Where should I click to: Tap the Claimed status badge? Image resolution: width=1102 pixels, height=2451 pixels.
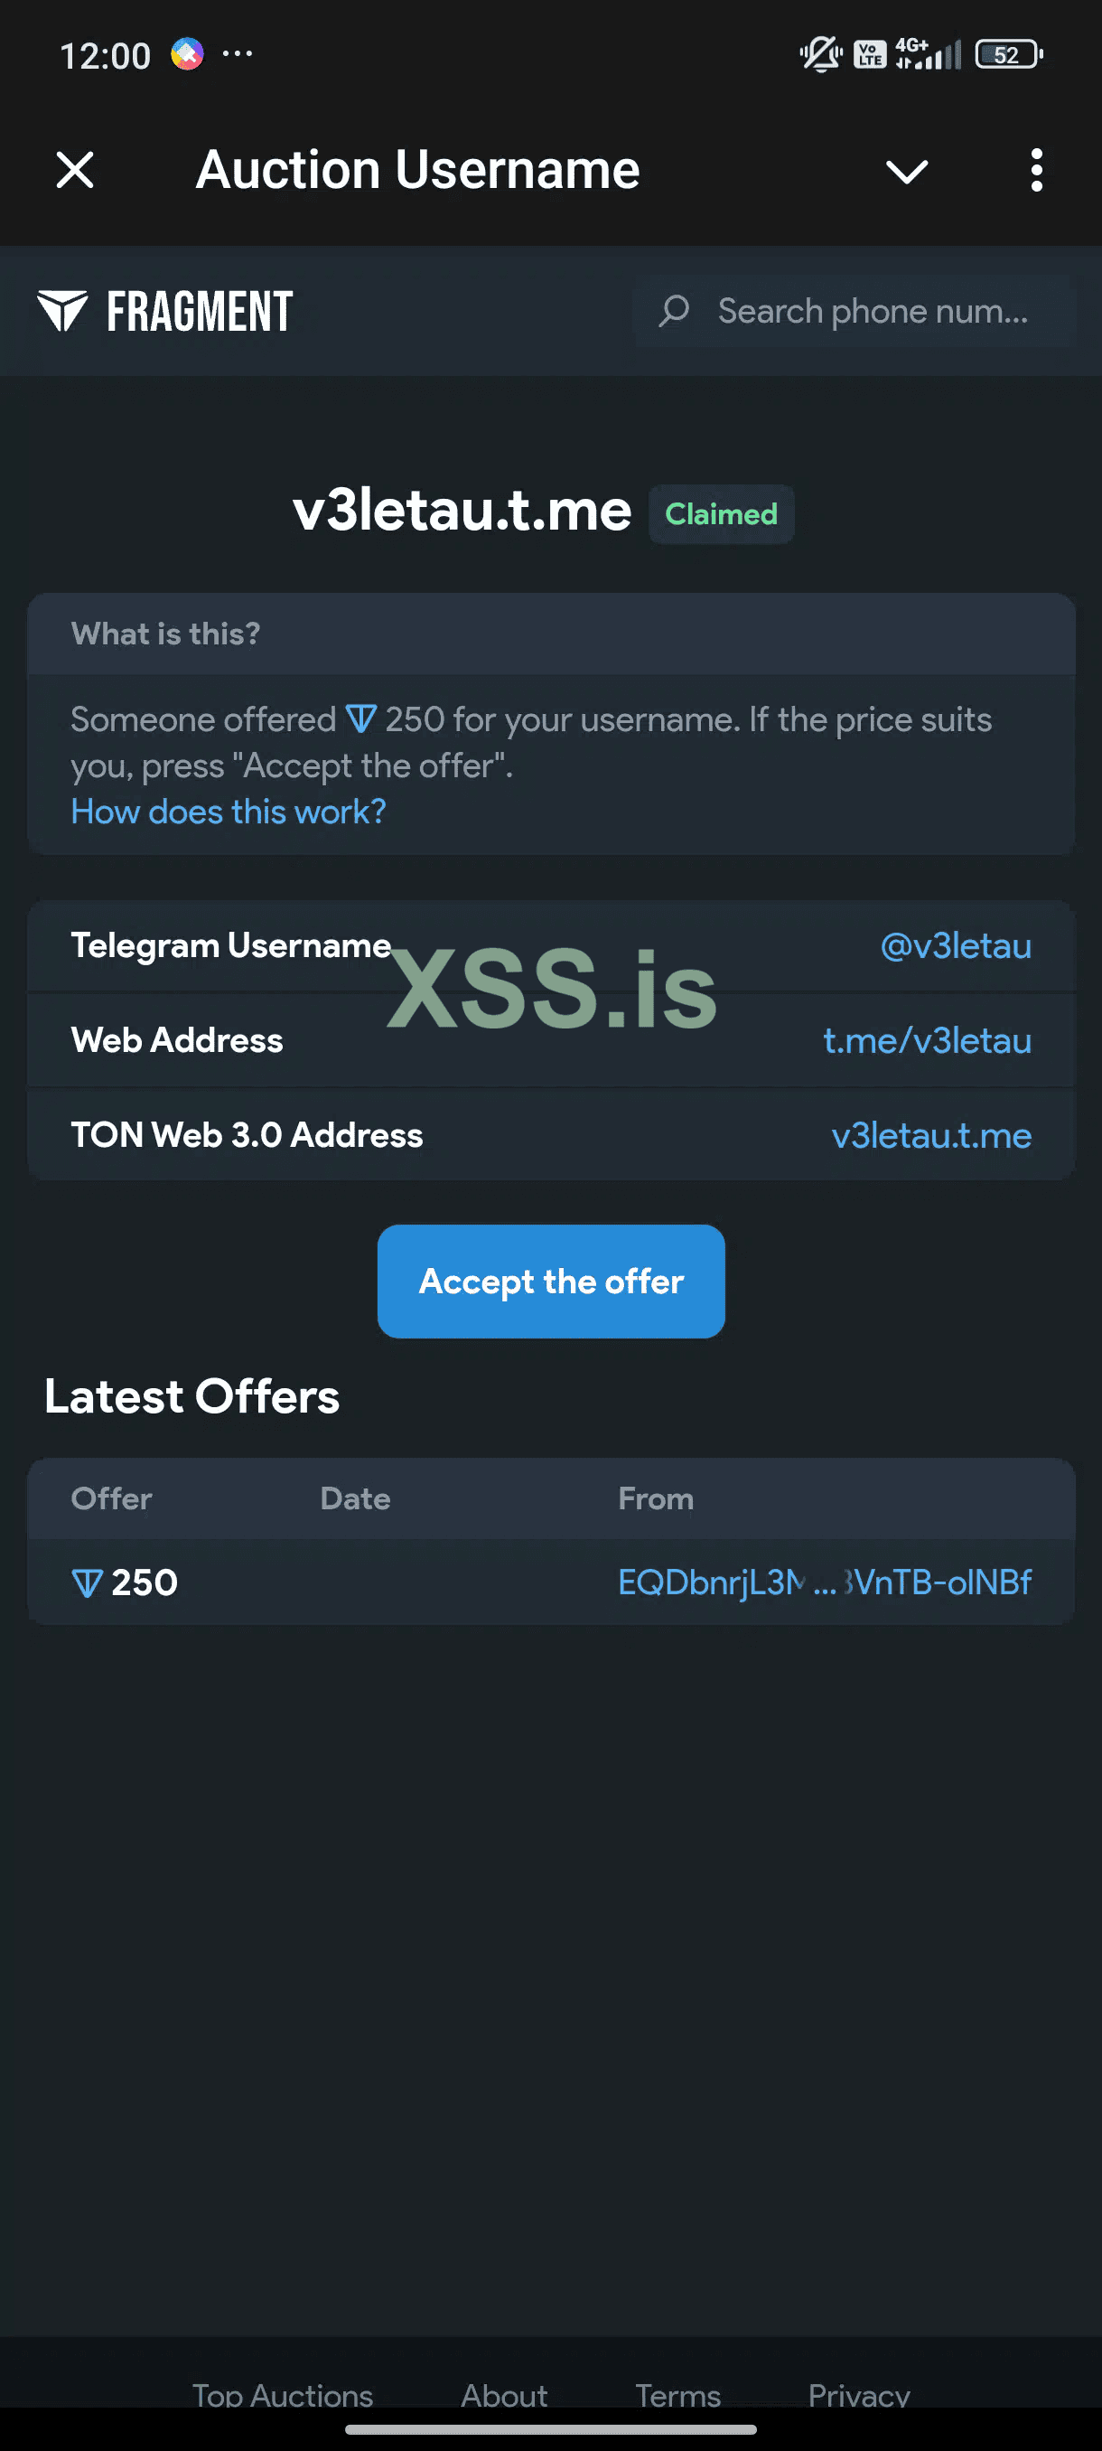point(721,514)
